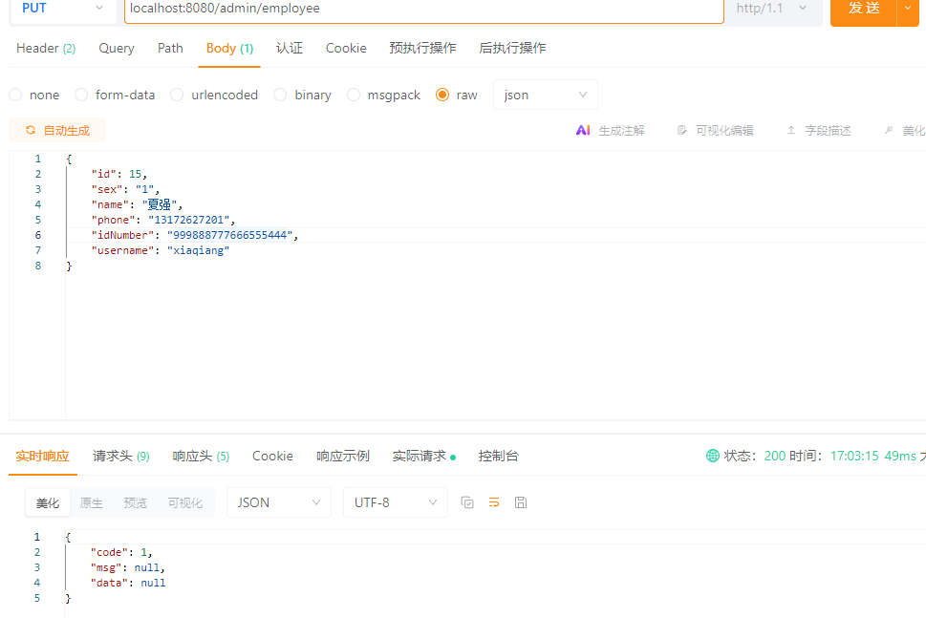Click the copy response icon
This screenshot has width=926, height=618.
pyautogui.click(x=467, y=502)
